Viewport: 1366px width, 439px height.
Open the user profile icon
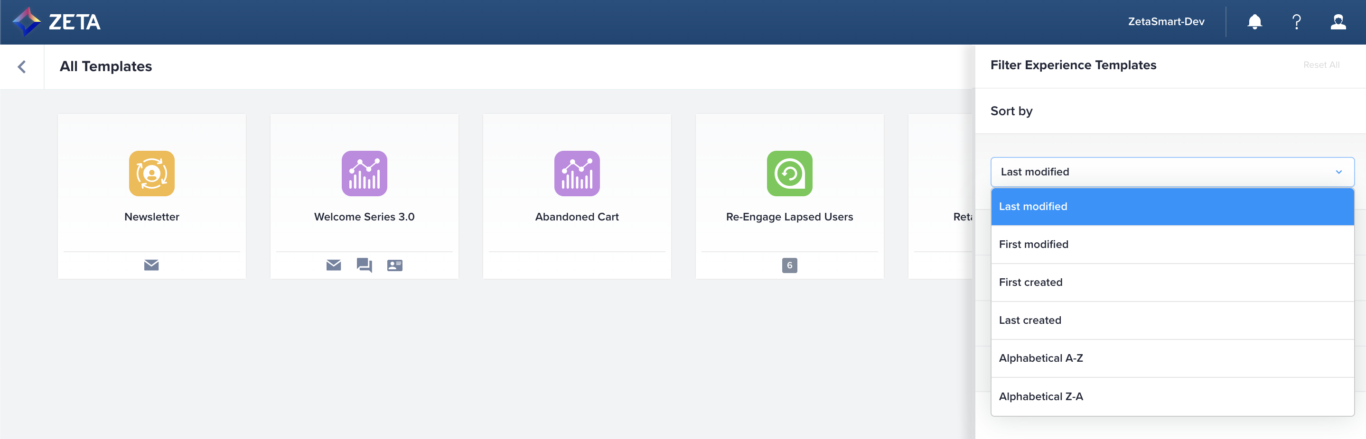click(1338, 22)
